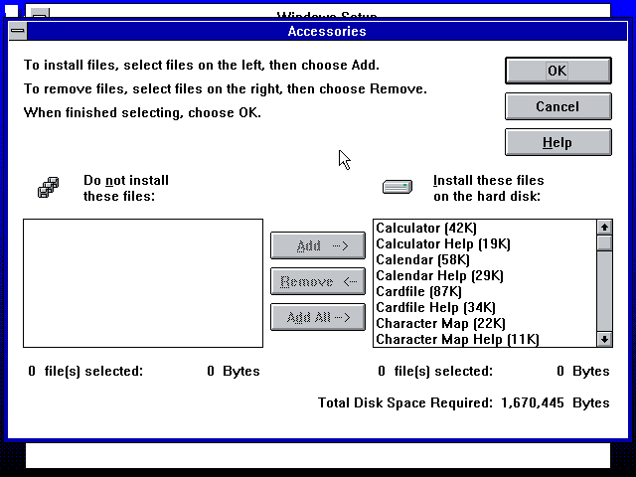Open the Accessories dialog control menu box

pos(18,31)
